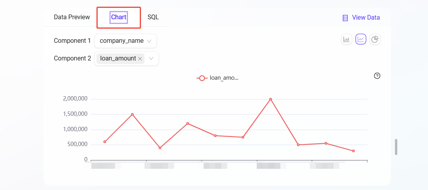Click the first data point on the line
The height and width of the screenshot is (190, 428).
[105, 142]
